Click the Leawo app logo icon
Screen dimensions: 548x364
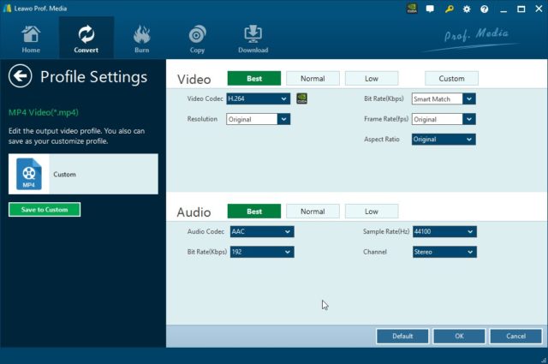point(7,9)
